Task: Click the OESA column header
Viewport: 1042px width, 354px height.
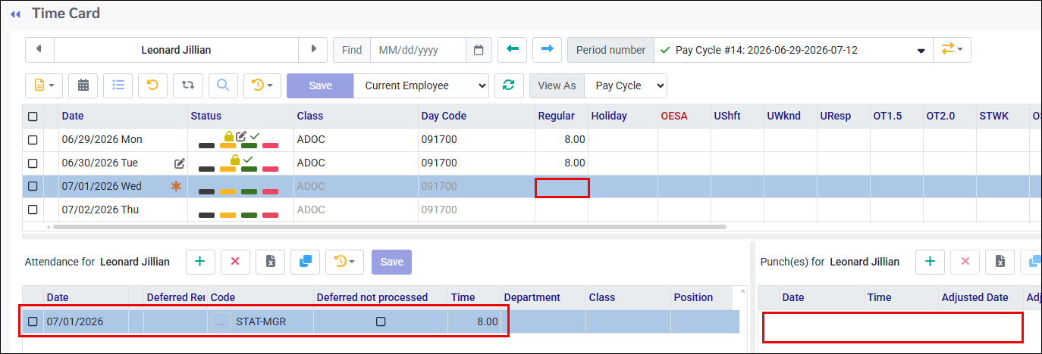Action: 674,116
